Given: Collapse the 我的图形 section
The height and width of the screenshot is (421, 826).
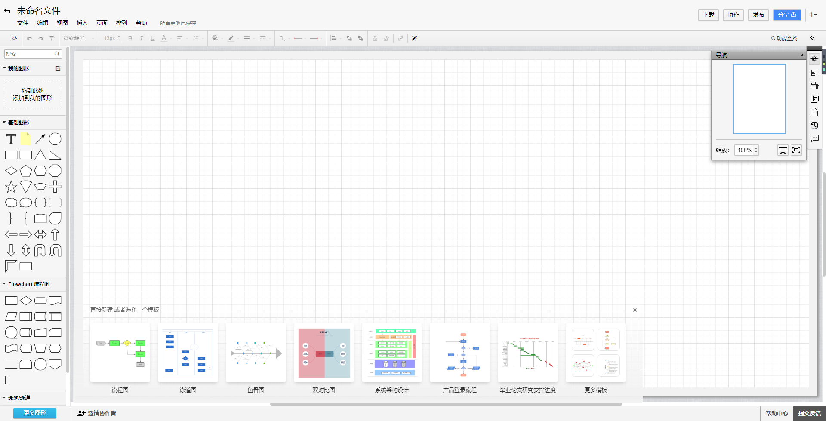Looking at the screenshot, I should click(4, 68).
